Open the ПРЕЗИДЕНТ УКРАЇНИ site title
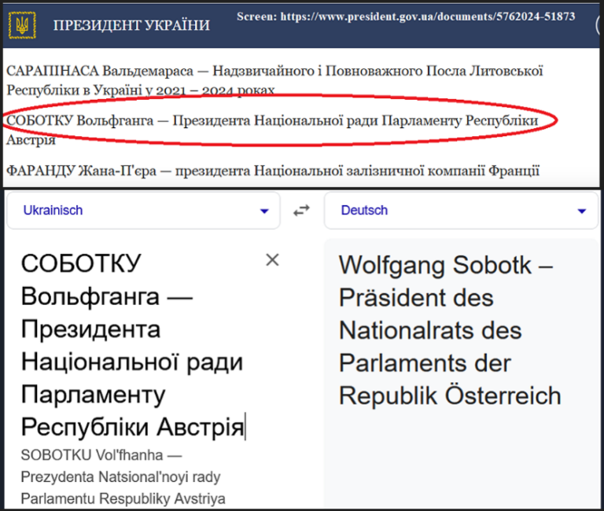 coord(131,25)
